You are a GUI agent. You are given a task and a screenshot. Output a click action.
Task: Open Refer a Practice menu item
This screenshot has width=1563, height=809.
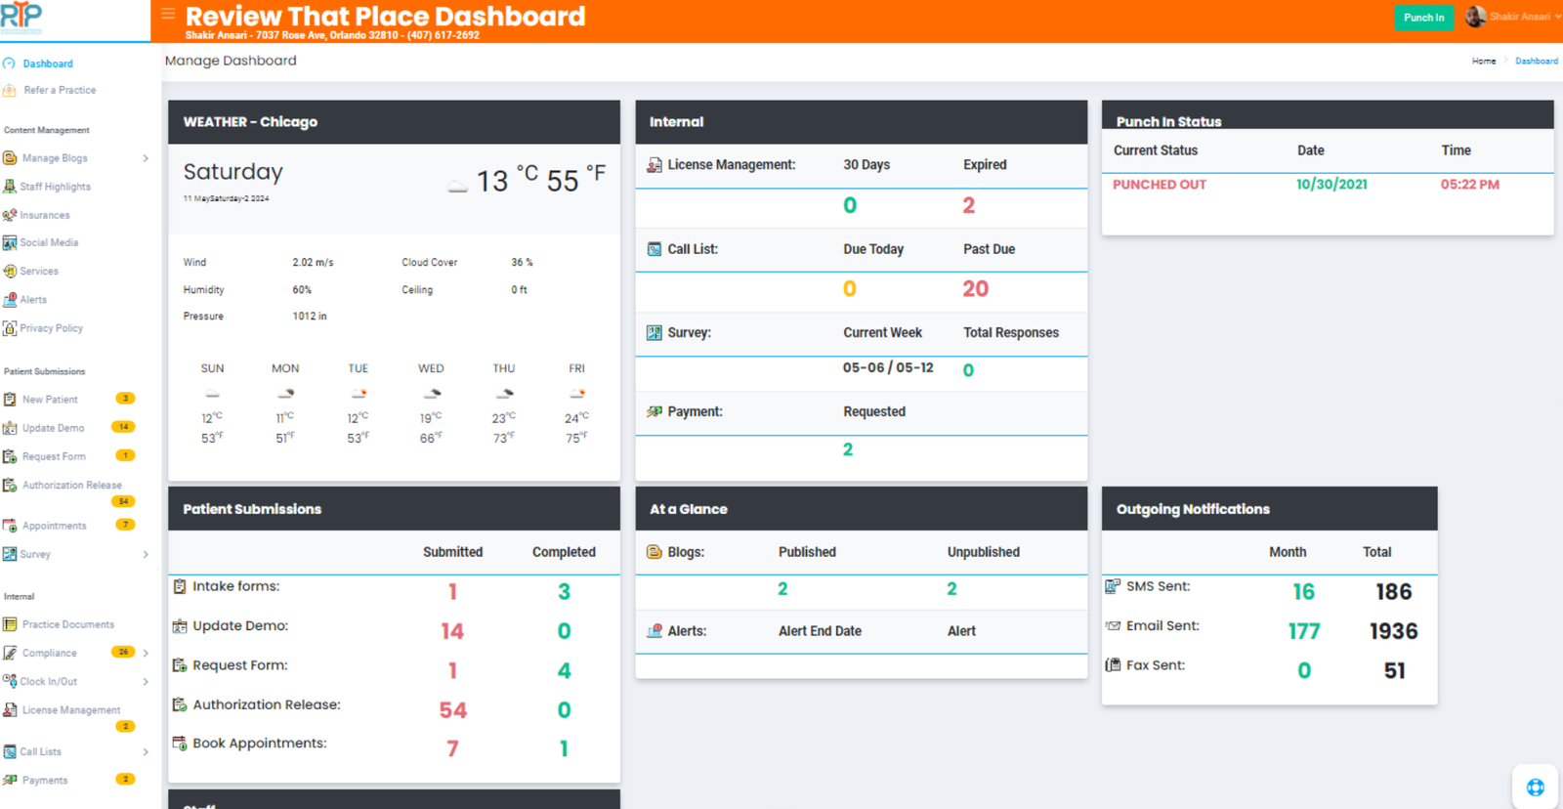[60, 90]
